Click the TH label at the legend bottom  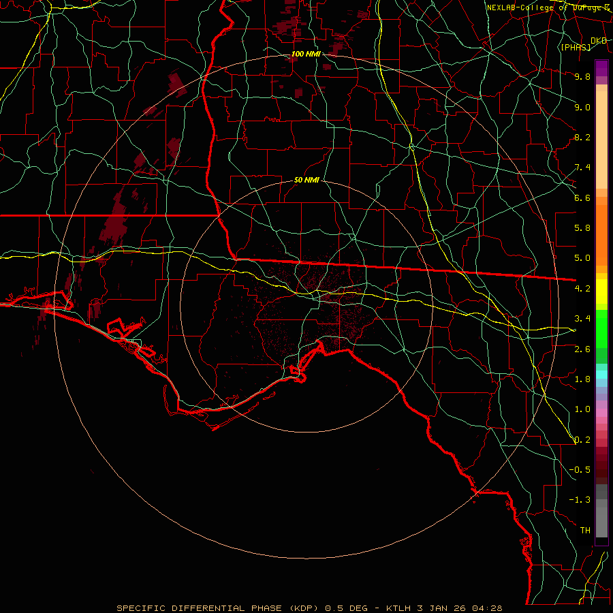[x=585, y=531]
